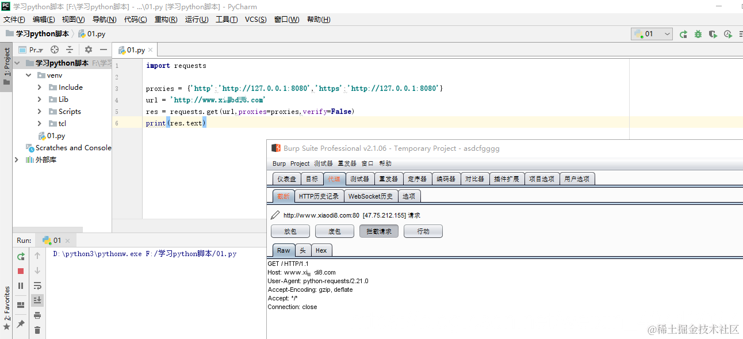Toggle soft-wrap in the Run console
This screenshot has height=339, width=743.
[37, 285]
